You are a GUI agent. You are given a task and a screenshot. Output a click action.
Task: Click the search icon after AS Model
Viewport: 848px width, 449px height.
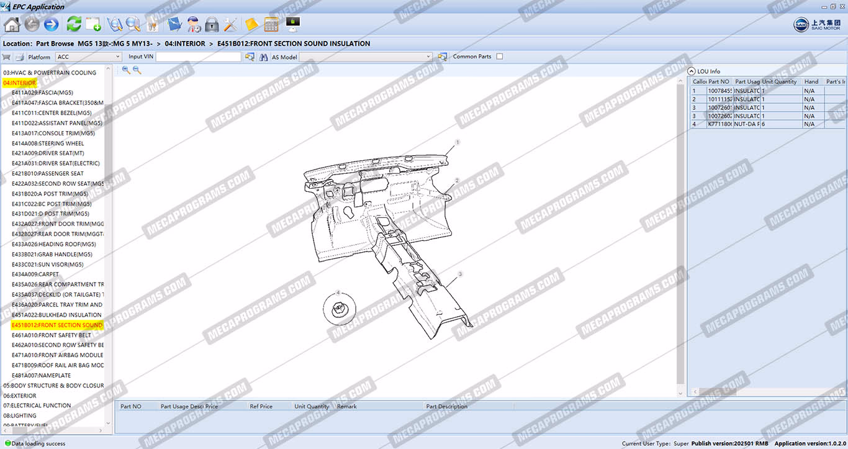443,57
